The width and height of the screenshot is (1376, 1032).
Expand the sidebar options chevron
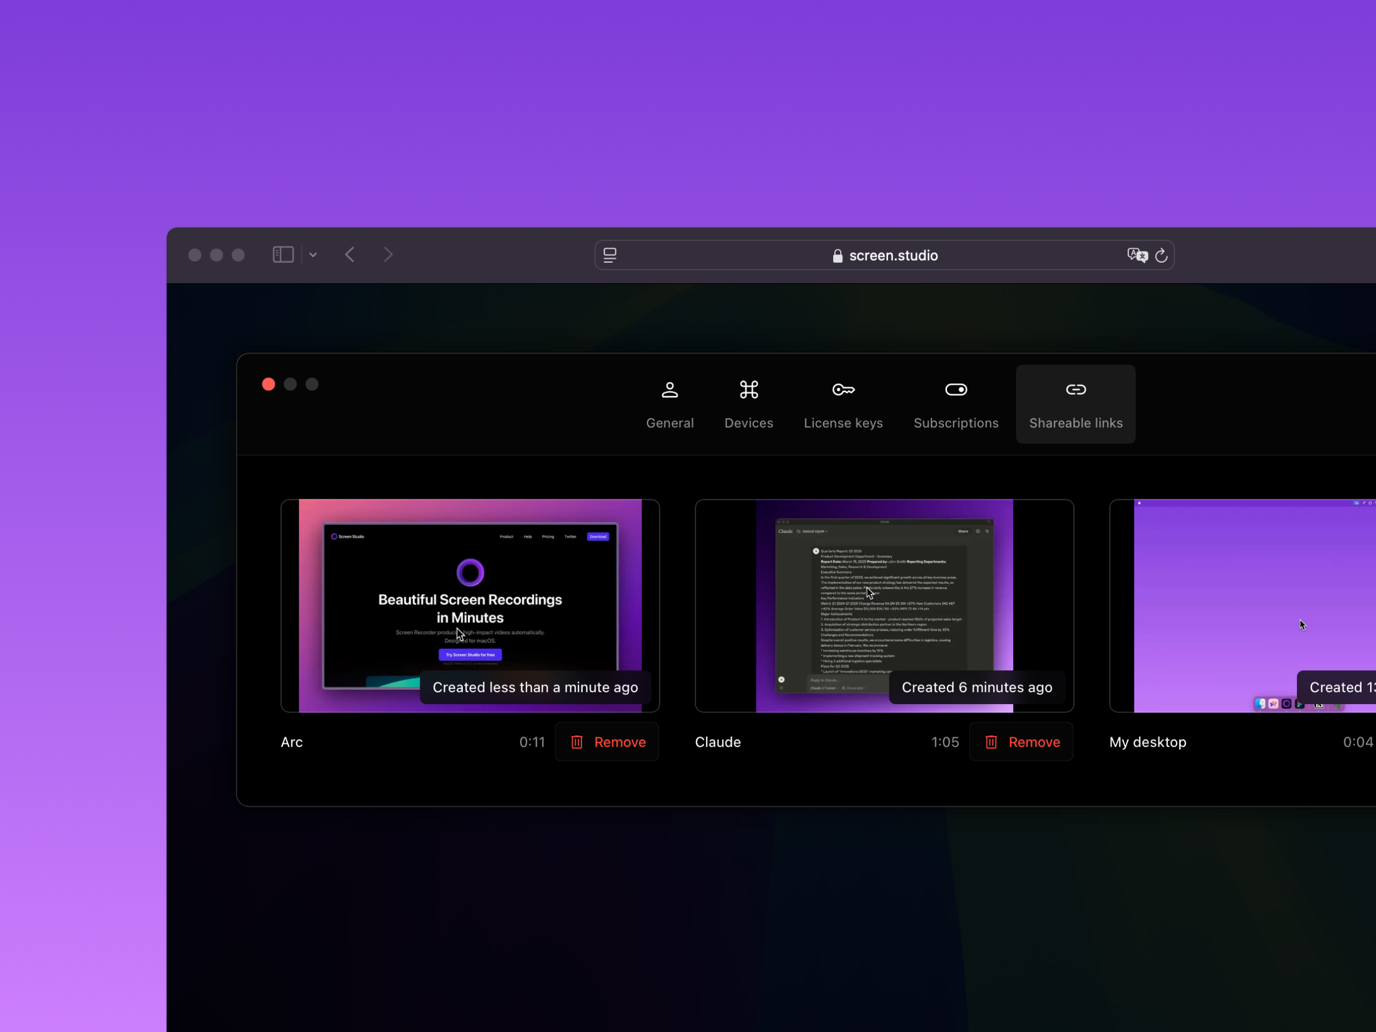tap(313, 254)
